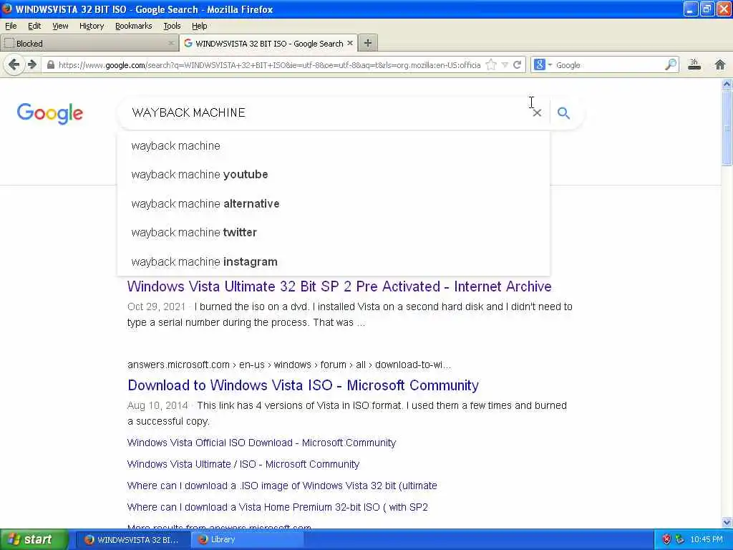Choose 'wayback machine youtube' suggestion

pyautogui.click(x=334, y=175)
